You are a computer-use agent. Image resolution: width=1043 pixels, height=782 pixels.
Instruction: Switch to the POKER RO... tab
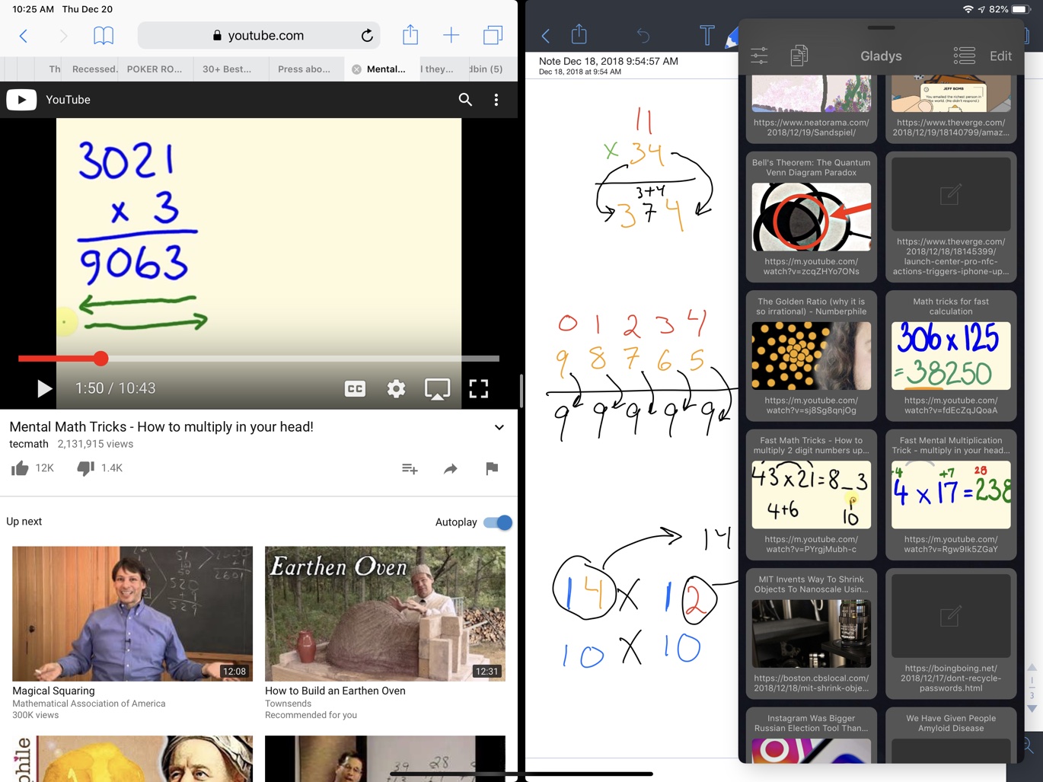155,69
